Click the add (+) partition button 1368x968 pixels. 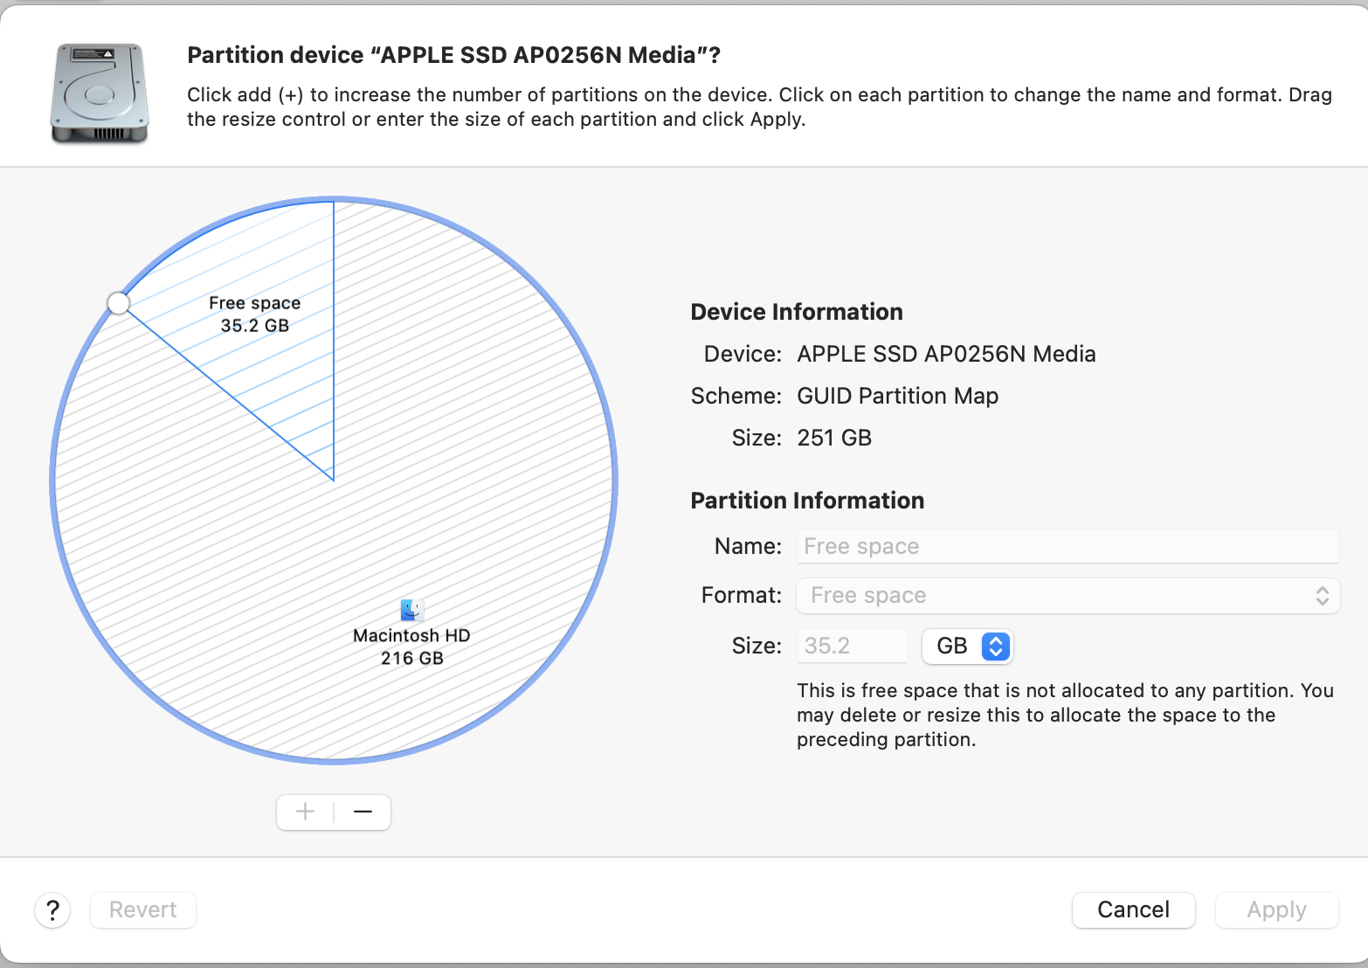click(304, 812)
